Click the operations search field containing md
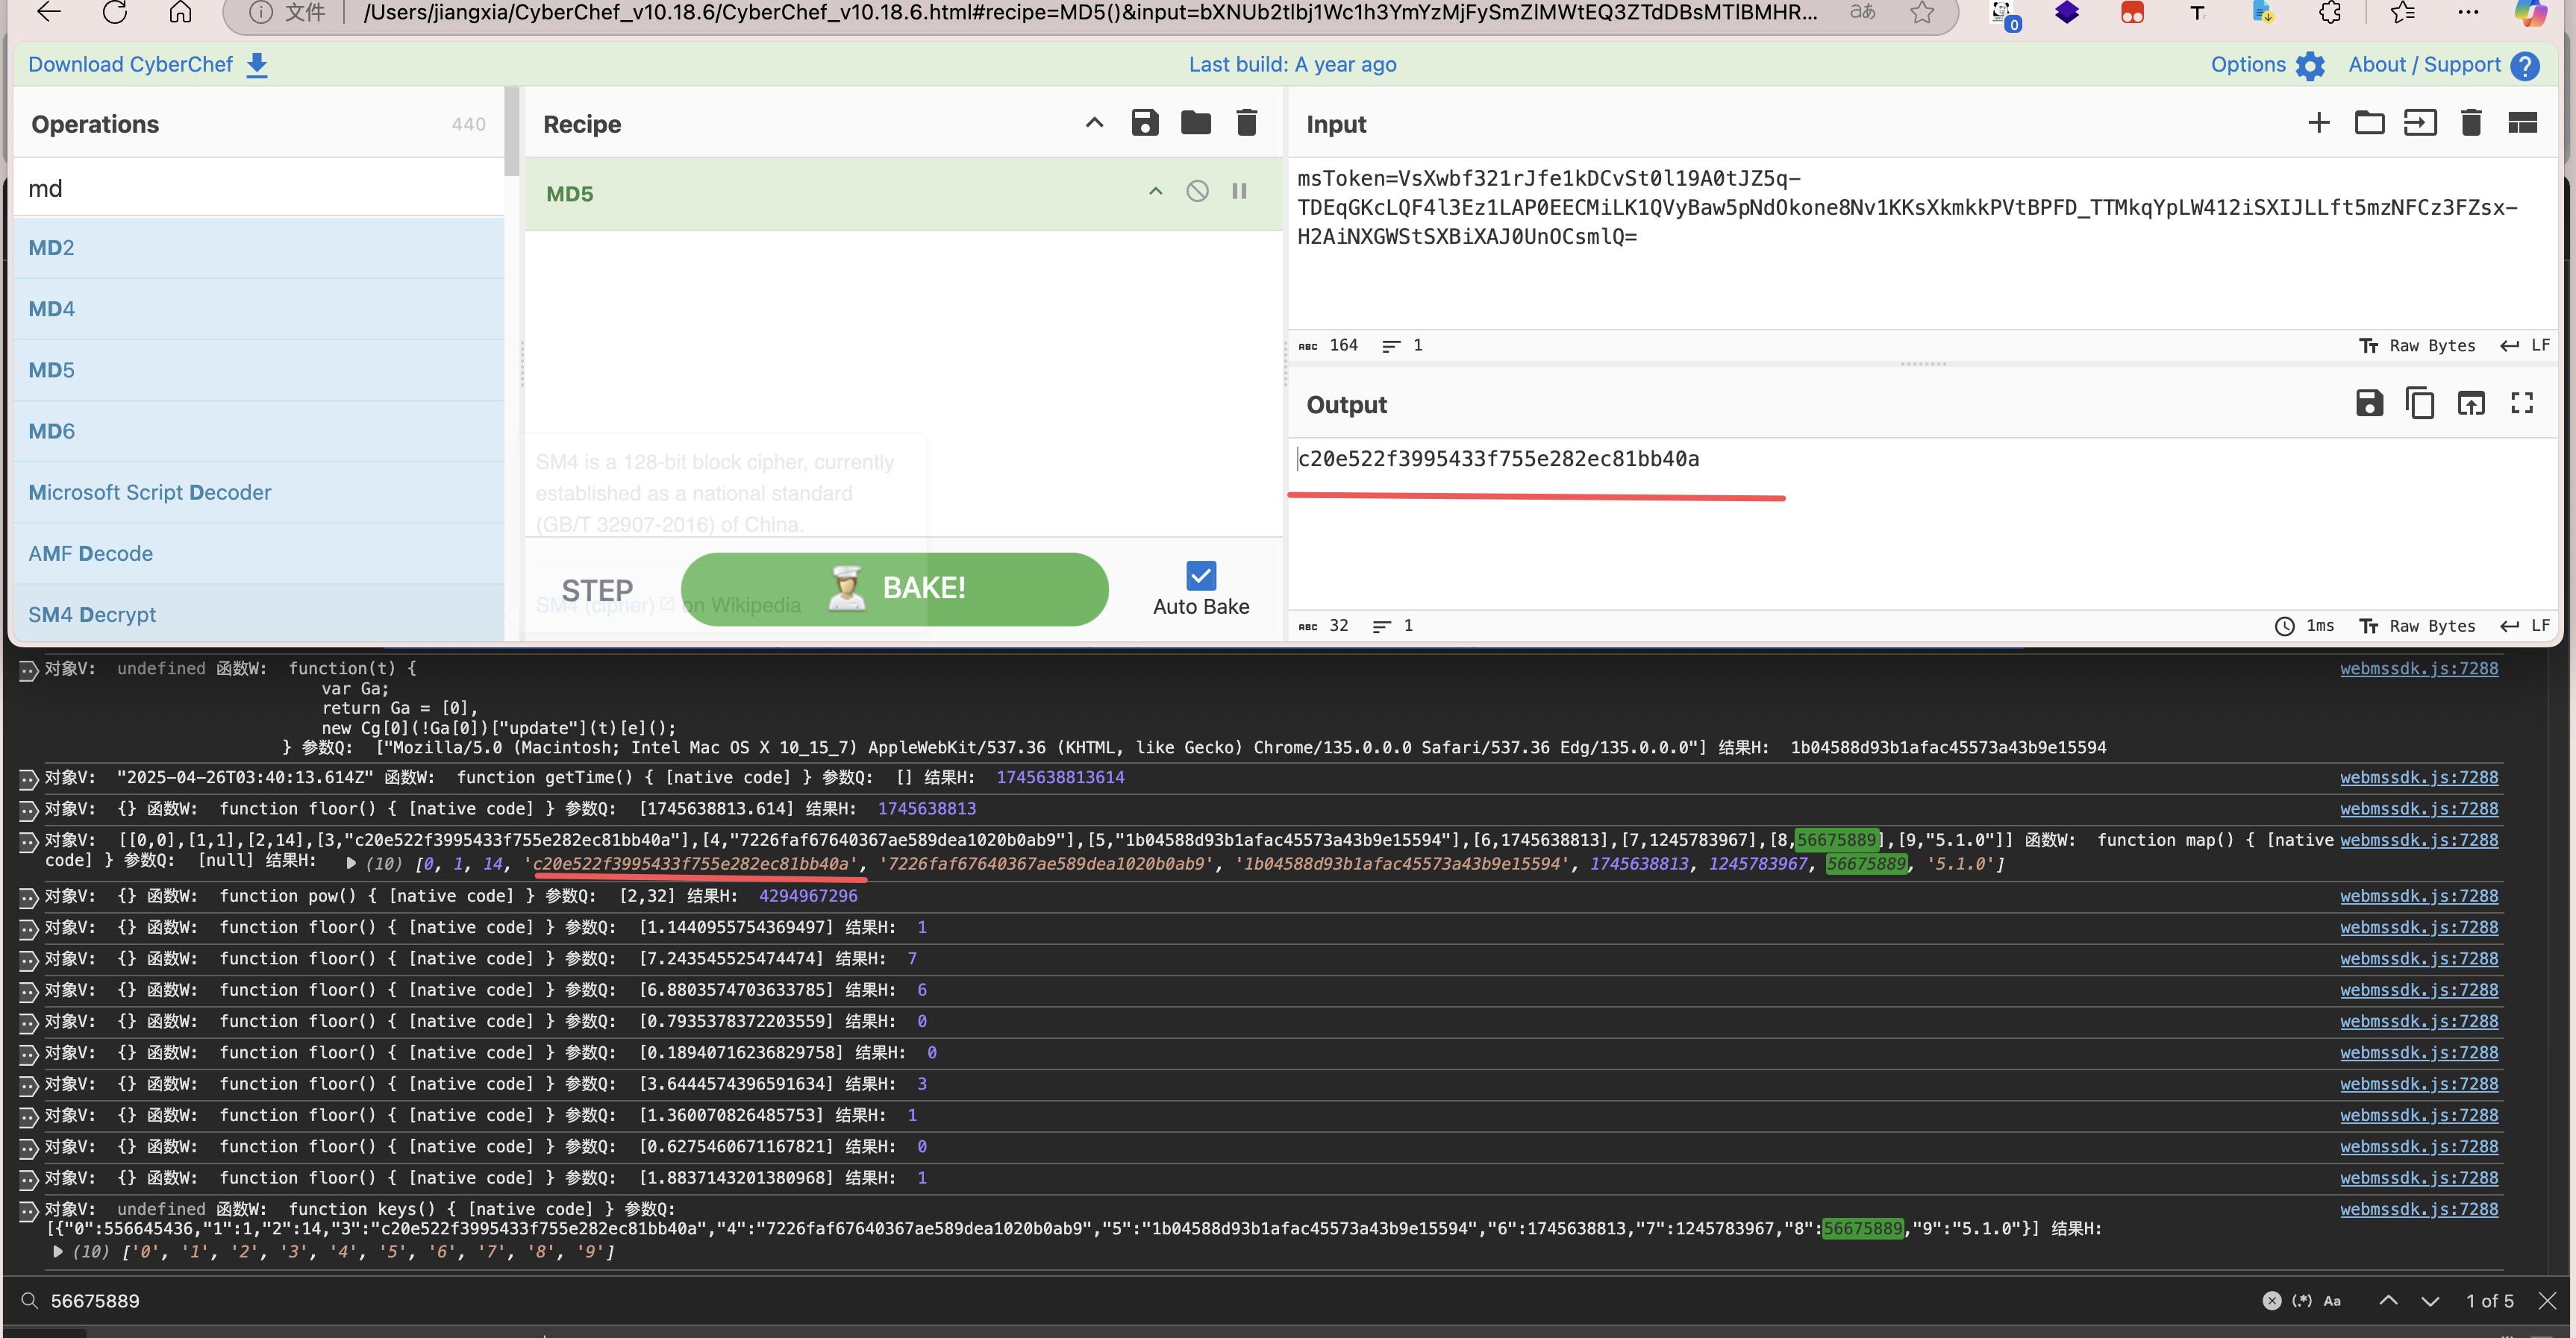 coord(258,188)
